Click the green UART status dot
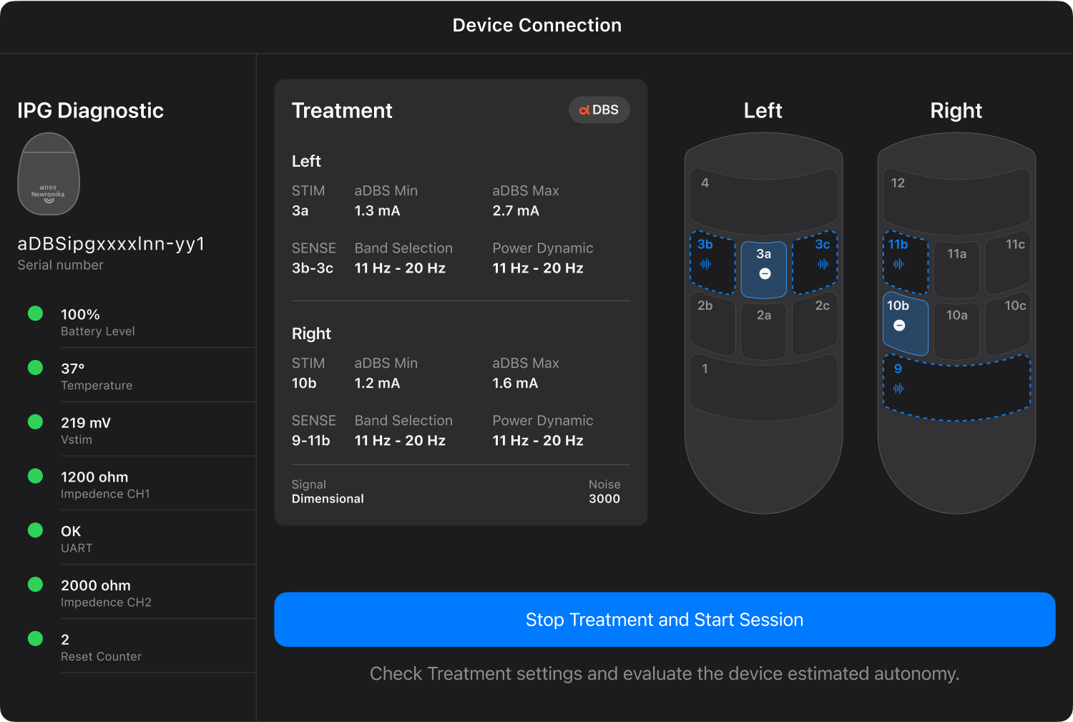 (x=35, y=530)
